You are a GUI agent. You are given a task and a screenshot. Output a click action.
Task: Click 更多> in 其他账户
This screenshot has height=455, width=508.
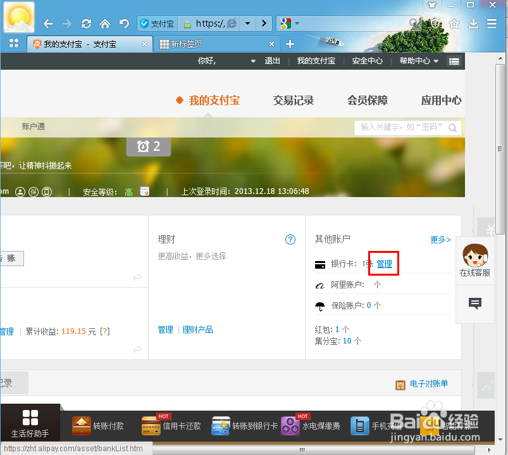[x=440, y=240]
